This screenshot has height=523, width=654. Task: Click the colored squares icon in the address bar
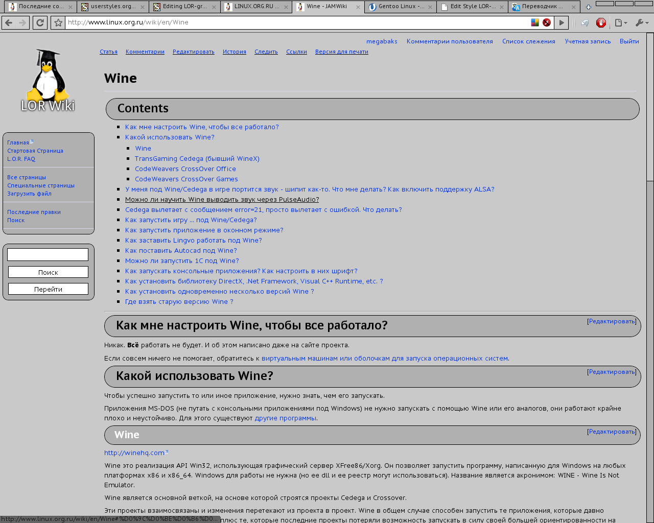click(535, 22)
